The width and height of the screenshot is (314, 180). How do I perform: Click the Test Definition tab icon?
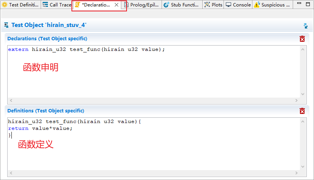(5, 5)
